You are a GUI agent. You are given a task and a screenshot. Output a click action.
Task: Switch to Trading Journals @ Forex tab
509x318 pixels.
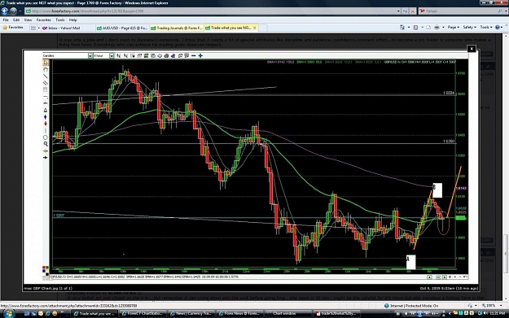pyautogui.click(x=177, y=28)
